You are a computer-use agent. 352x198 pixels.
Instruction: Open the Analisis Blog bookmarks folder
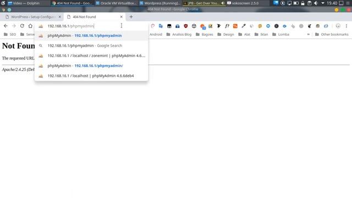pos(179,34)
